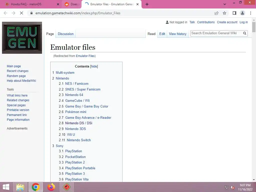The image size is (256, 192).
Task: Jump to PlayStation Portable section
Action: coord(80,168)
